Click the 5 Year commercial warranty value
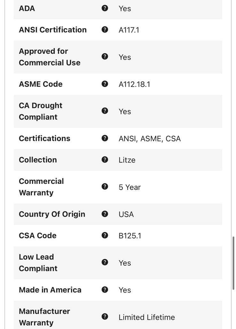236x329 pixels. tap(130, 187)
